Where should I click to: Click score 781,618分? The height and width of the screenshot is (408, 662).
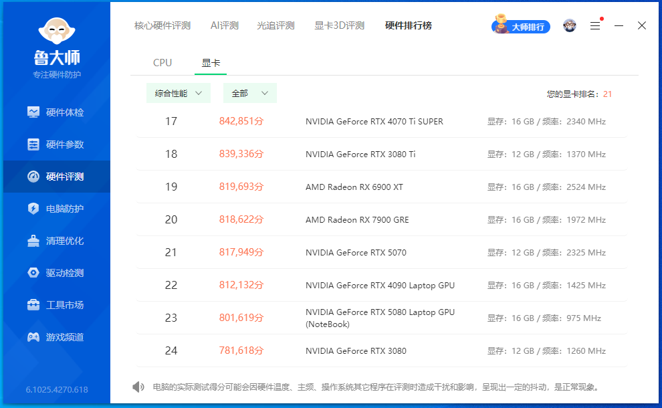click(x=241, y=350)
